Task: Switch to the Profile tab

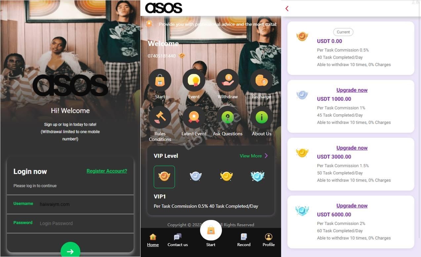Action: (269, 240)
